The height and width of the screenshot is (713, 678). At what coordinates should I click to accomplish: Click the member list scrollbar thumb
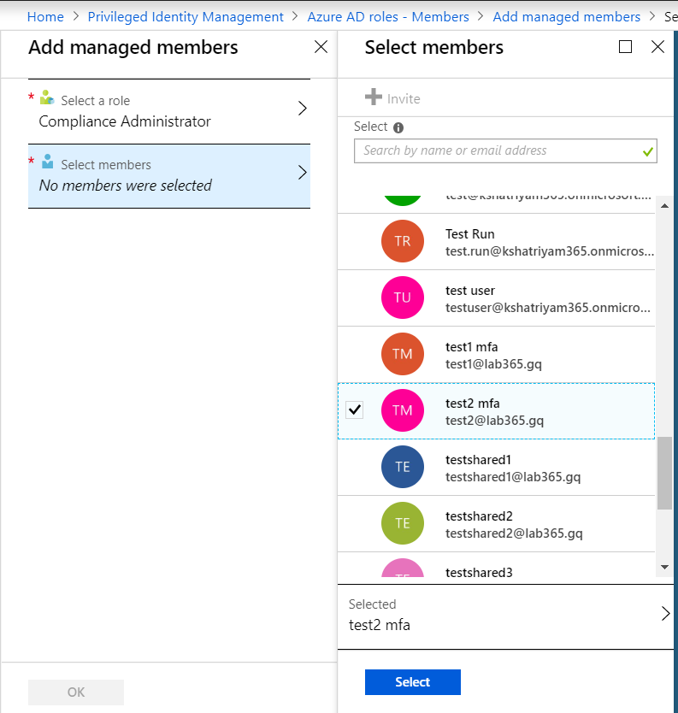(664, 473)
